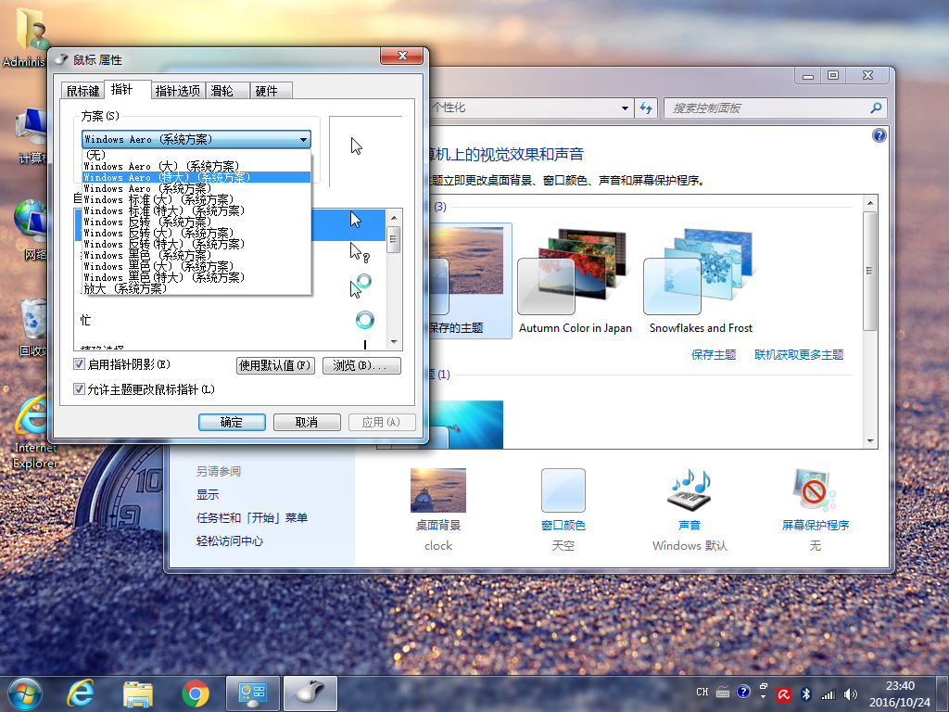
Task: Toggle 允许主题更改鼠标指针 checkbox
Action: (x=79, y=389)
